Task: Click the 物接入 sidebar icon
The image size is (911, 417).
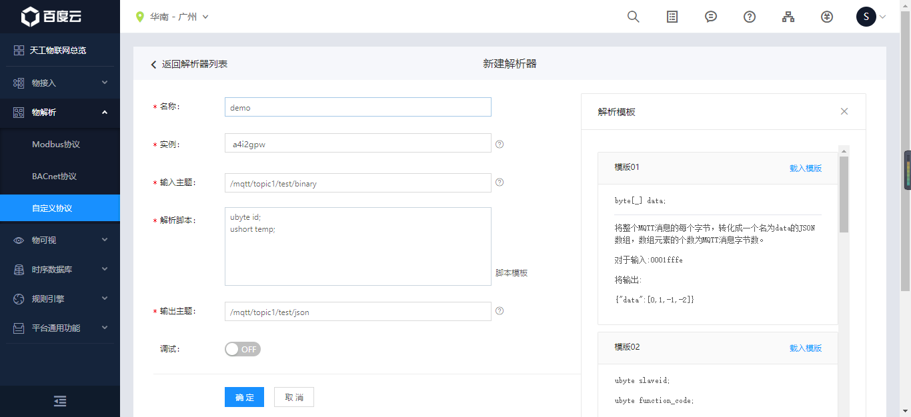Action: tap(19, 83)
